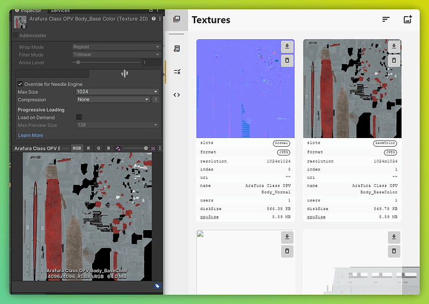Click the add image icon
Screen dimensions: 429x304
coord(408,20)
